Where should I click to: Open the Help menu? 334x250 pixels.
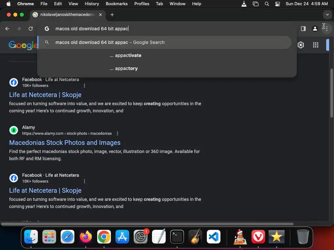196,4
